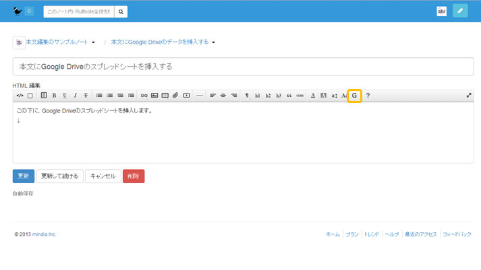
Task: Open the ヘルプ footer link
Action: [391, 234]
